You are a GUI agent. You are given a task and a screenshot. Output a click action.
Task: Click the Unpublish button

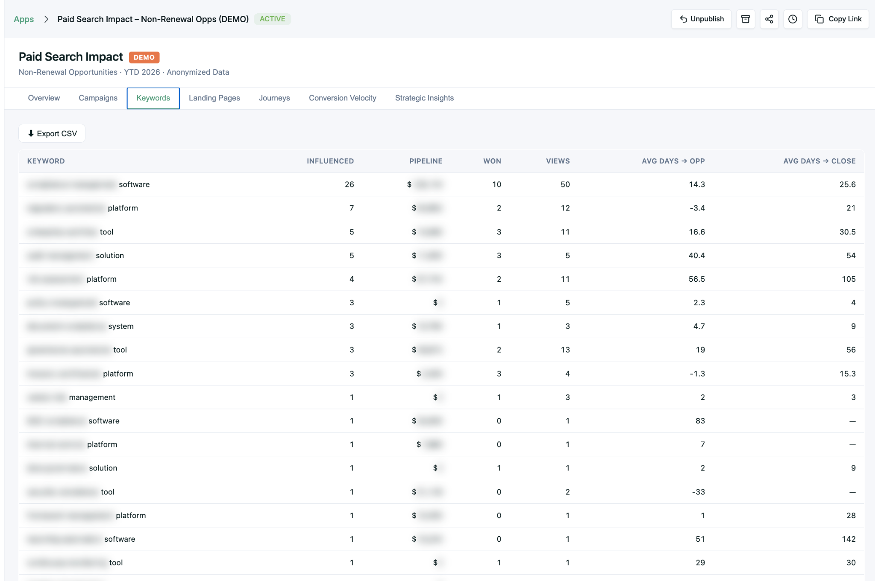(x=701, y=19)
